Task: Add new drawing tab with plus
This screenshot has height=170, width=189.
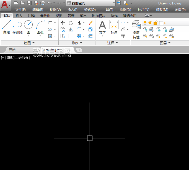Action: 79,50
